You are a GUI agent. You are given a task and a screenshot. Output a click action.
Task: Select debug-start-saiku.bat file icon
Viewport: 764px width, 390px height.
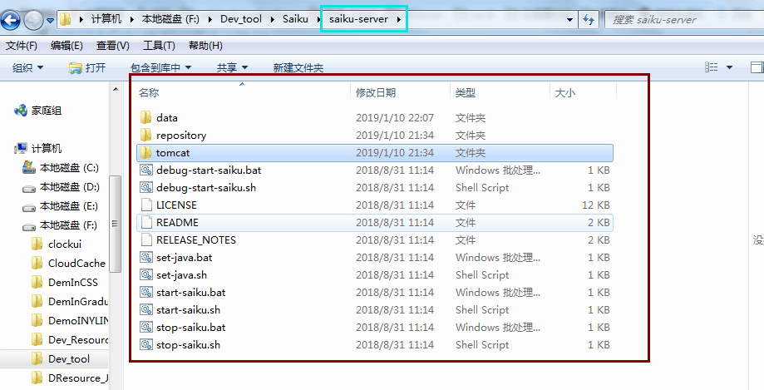pos(145,170)
